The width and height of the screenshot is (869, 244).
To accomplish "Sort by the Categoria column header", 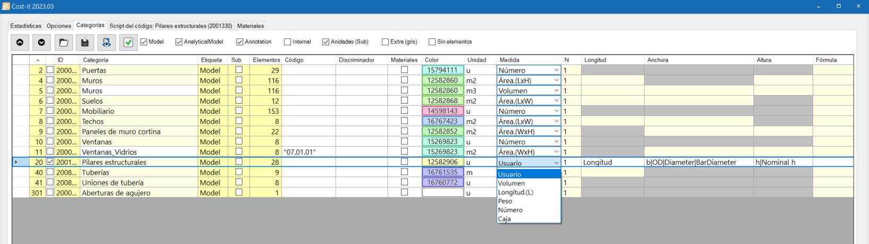I will 138,60.
